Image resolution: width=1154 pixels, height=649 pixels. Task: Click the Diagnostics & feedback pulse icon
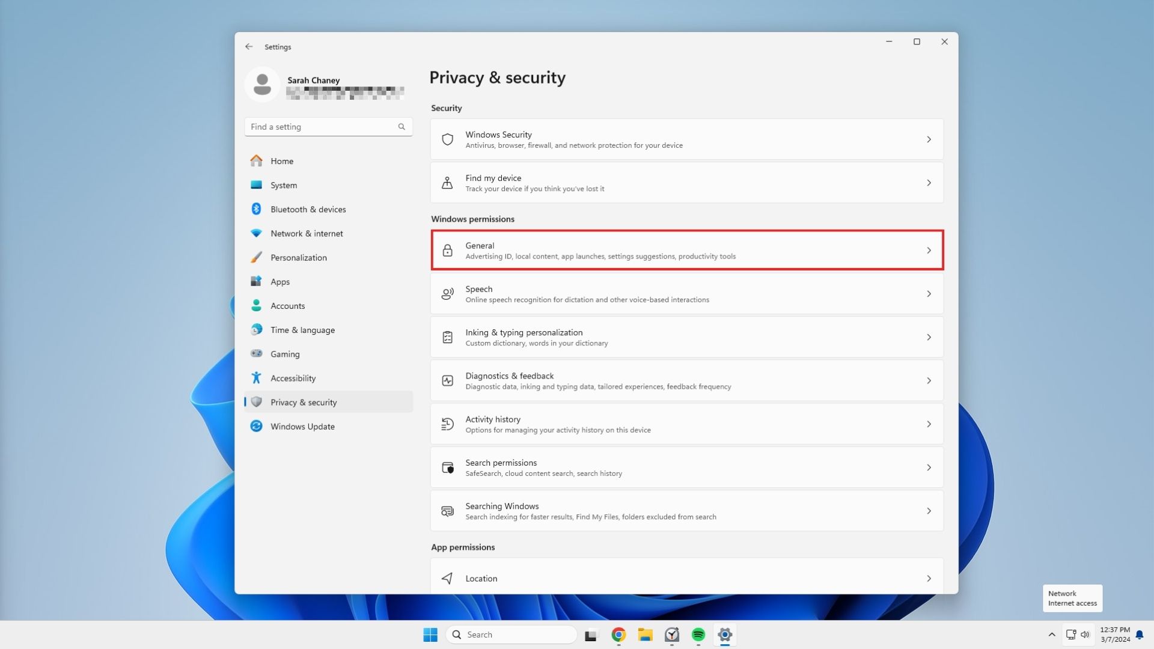click(448, 380)
